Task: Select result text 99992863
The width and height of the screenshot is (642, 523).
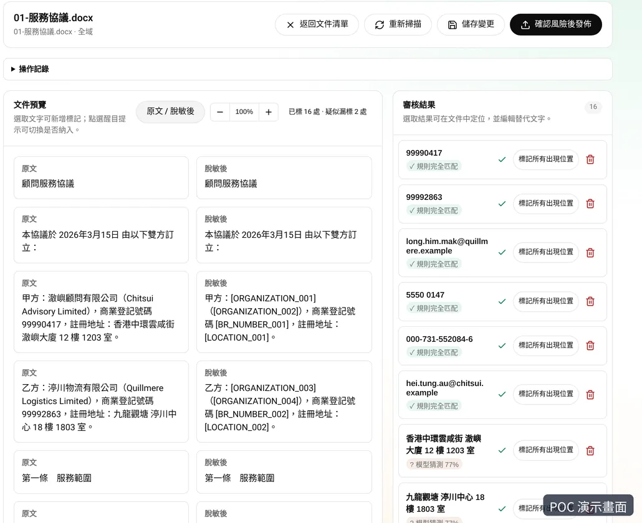Action: (424, 197)
